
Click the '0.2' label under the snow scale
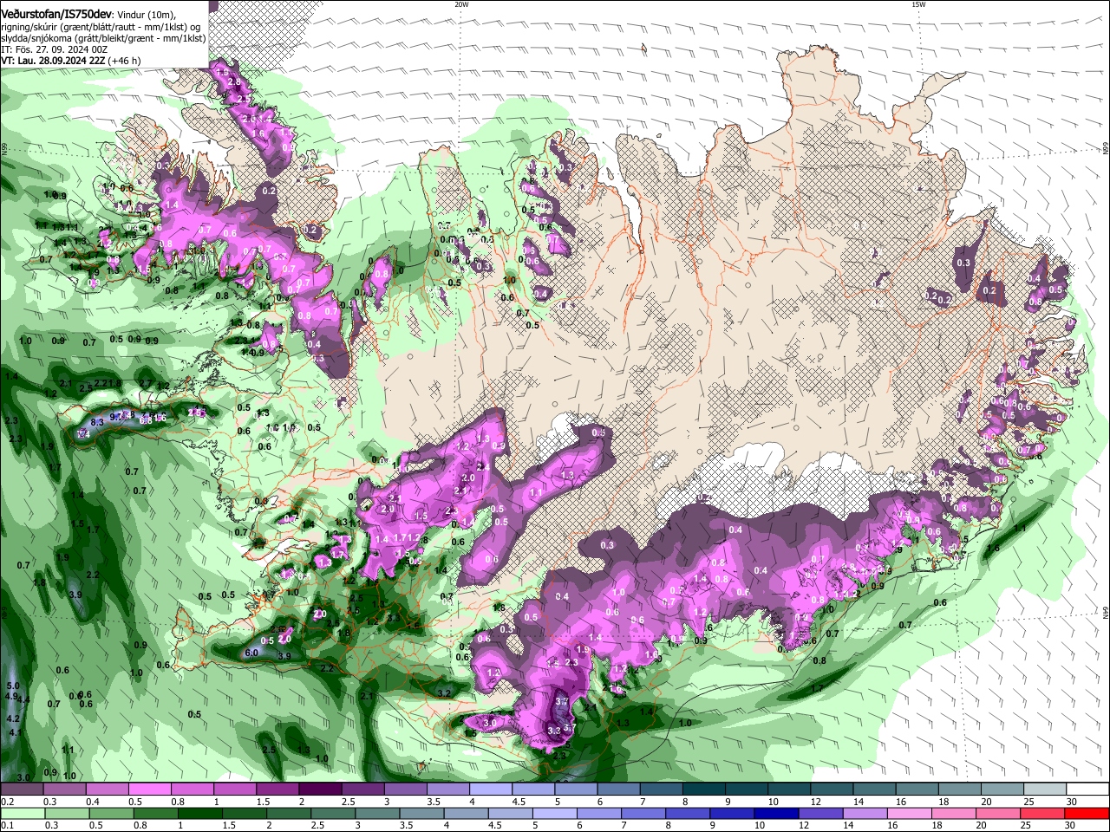click(7, 802)
